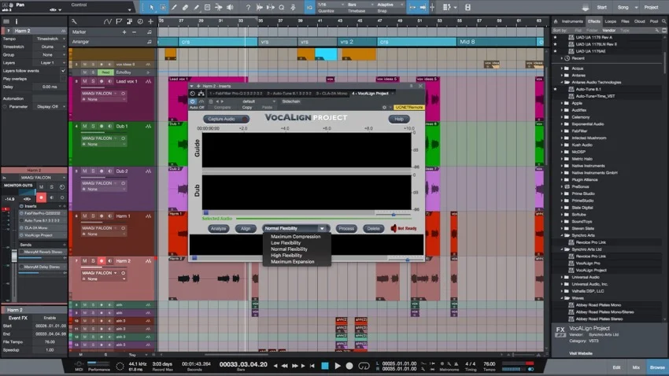Switch to Instruments tab in browser
Viewport: 669px width, 376px height.
(572, 21)
